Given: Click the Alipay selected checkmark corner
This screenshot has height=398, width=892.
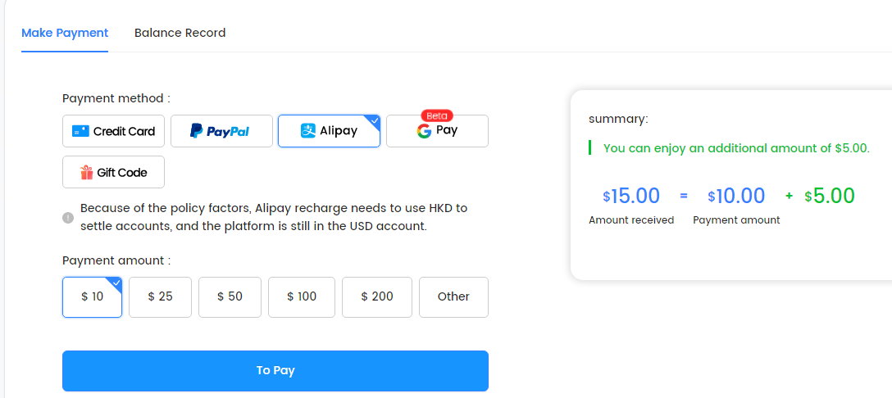Looking at the screenshot, I should (x=374, y=120).
